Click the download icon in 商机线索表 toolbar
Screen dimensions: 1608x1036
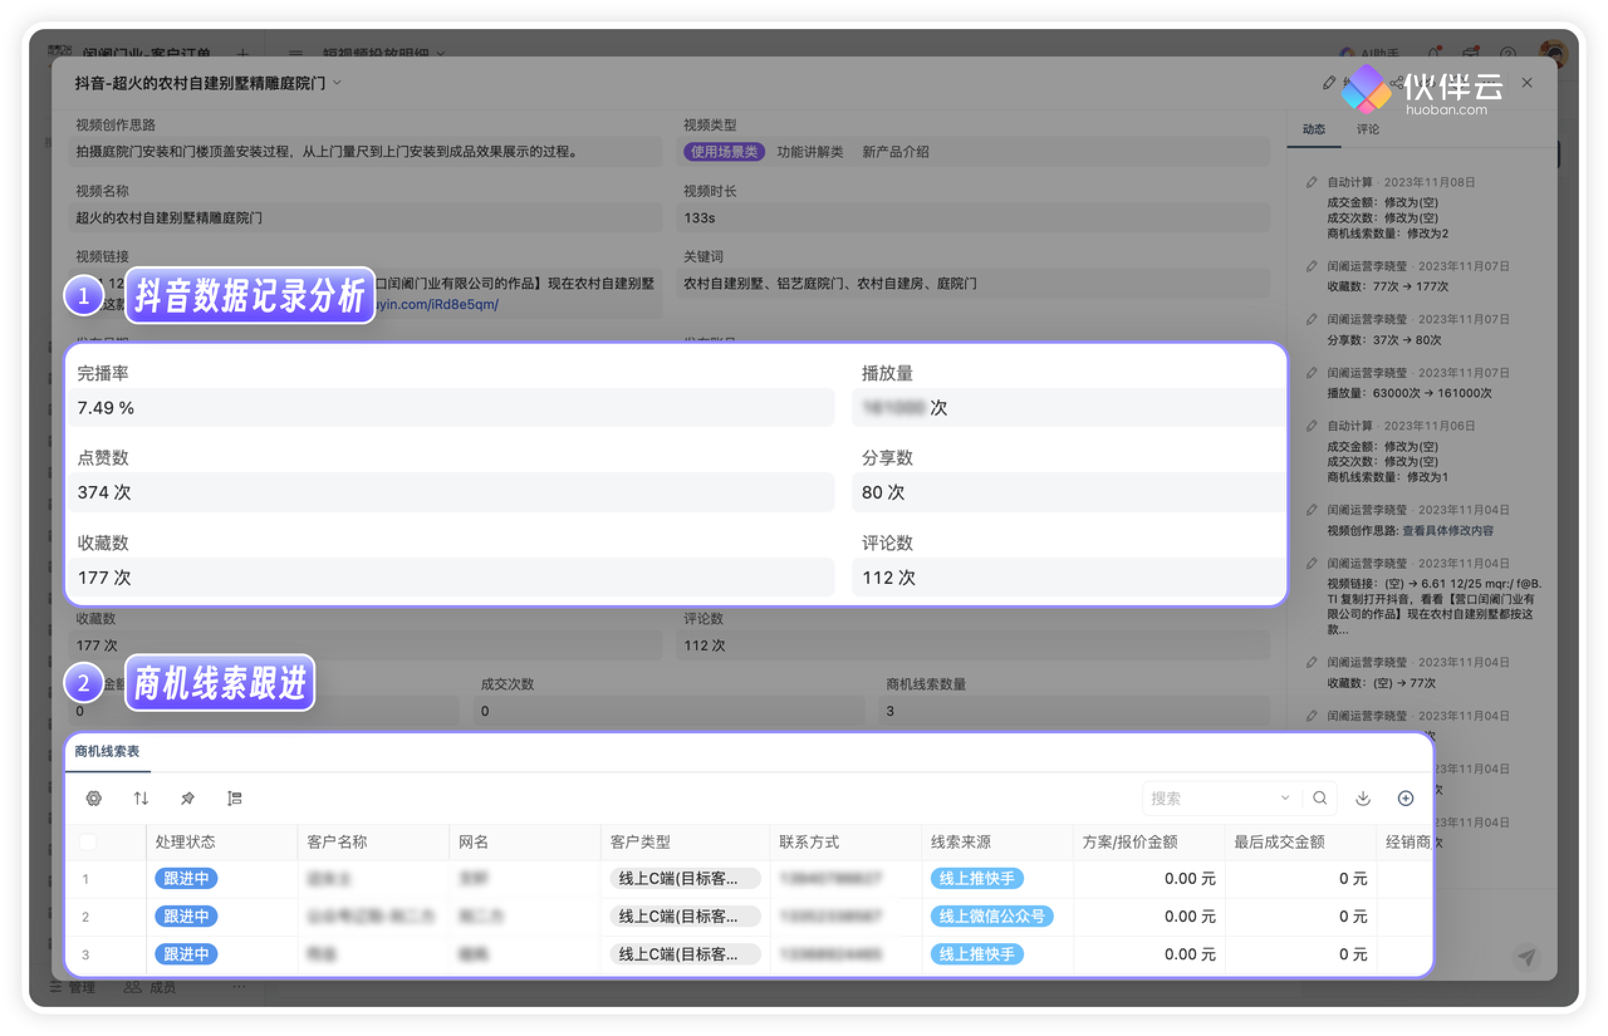(x=1362, y=798)
